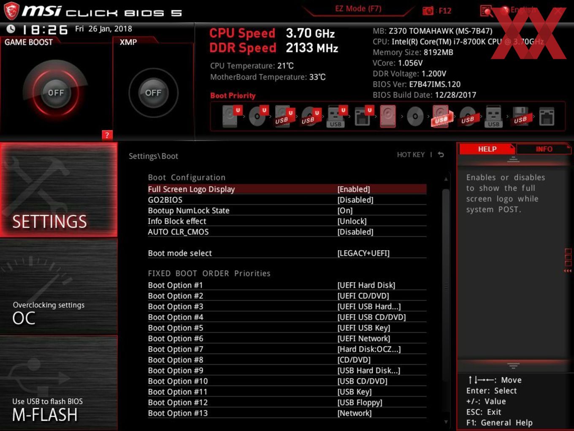Toggle the GAME BOOST knob
The height and width of the screenshot is (431, 574).
point(56,93)
